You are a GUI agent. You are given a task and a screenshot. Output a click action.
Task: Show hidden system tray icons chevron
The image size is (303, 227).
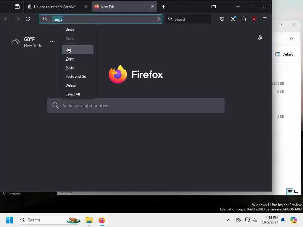229,220
